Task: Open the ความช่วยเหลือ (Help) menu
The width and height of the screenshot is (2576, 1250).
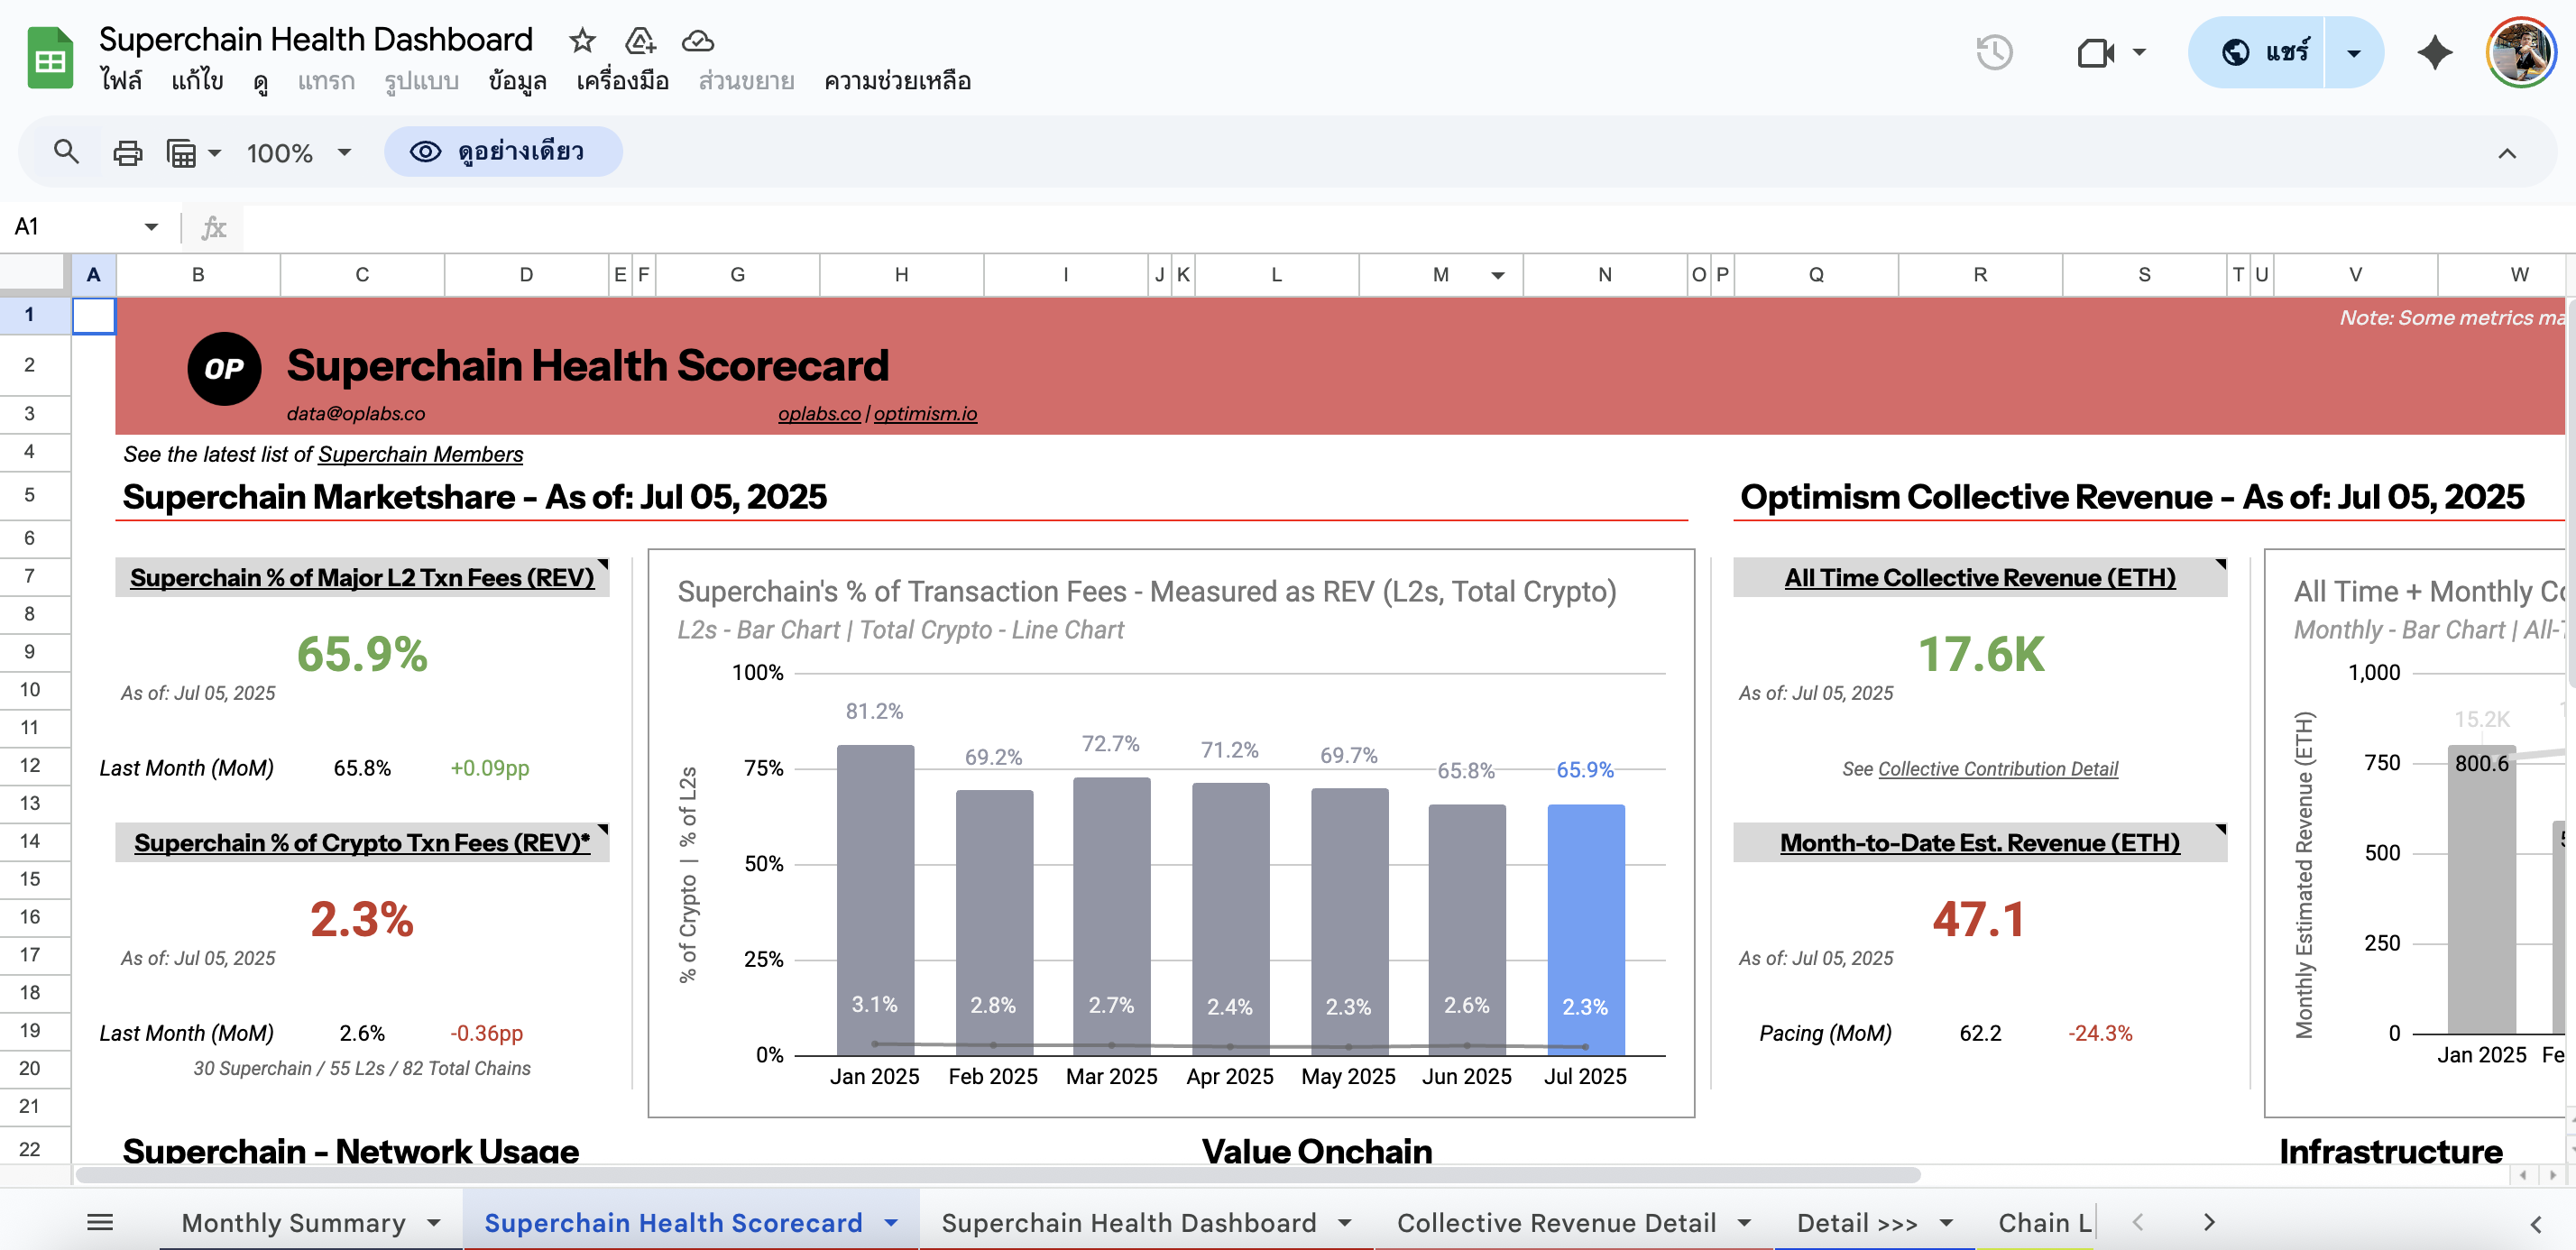Action: click(x=897, y=81)
